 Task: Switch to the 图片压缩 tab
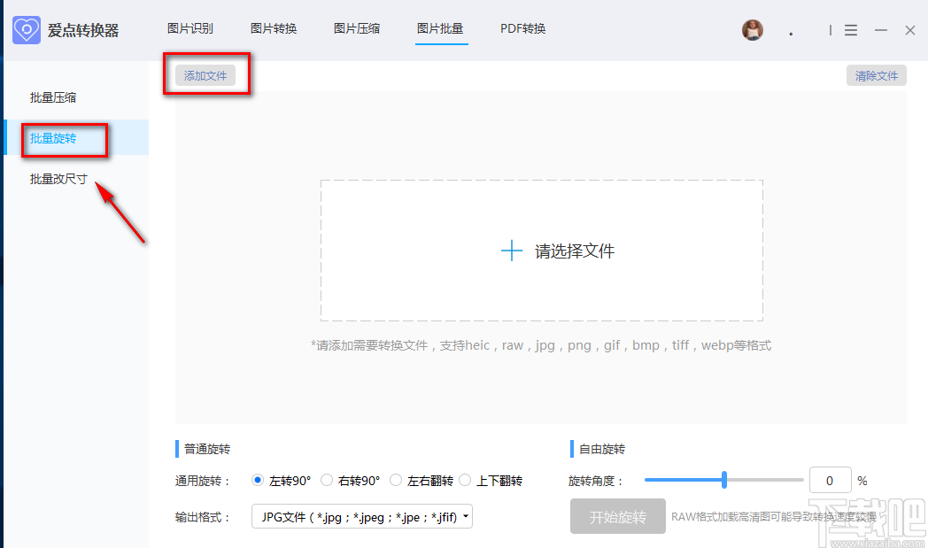point(357,28)
